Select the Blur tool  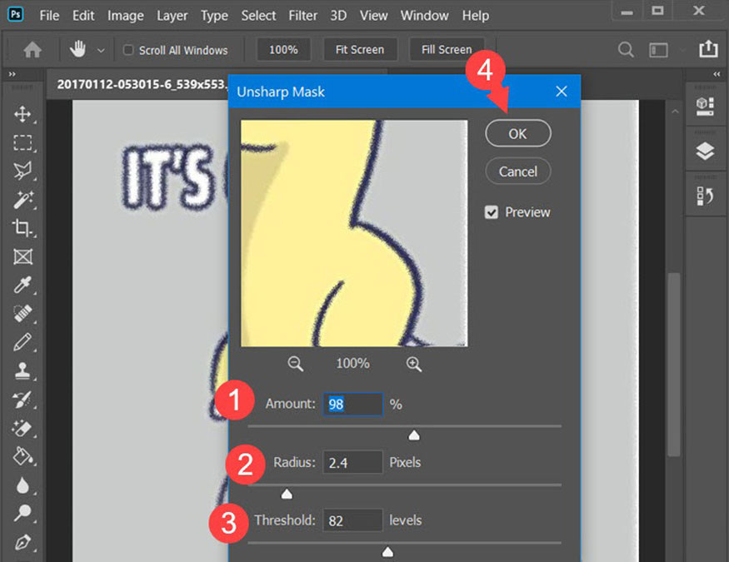22,485
